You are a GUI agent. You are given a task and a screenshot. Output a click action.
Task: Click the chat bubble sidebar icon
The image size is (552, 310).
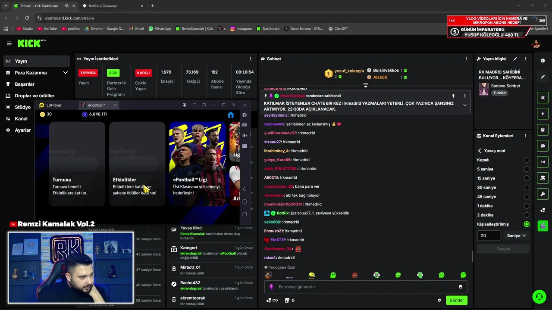pos(543,146)
